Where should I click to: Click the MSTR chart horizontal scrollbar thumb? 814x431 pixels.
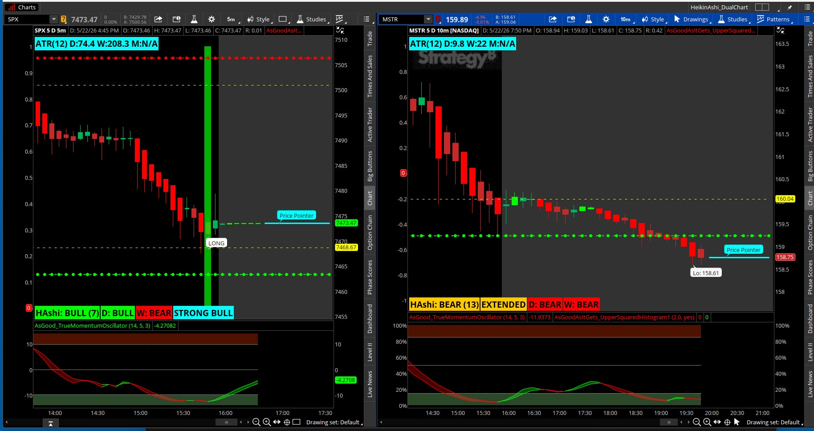tap(668, 422)
